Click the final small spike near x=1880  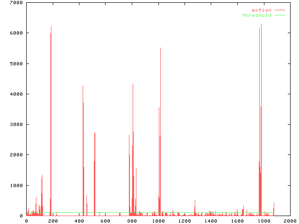pos(274,209)
